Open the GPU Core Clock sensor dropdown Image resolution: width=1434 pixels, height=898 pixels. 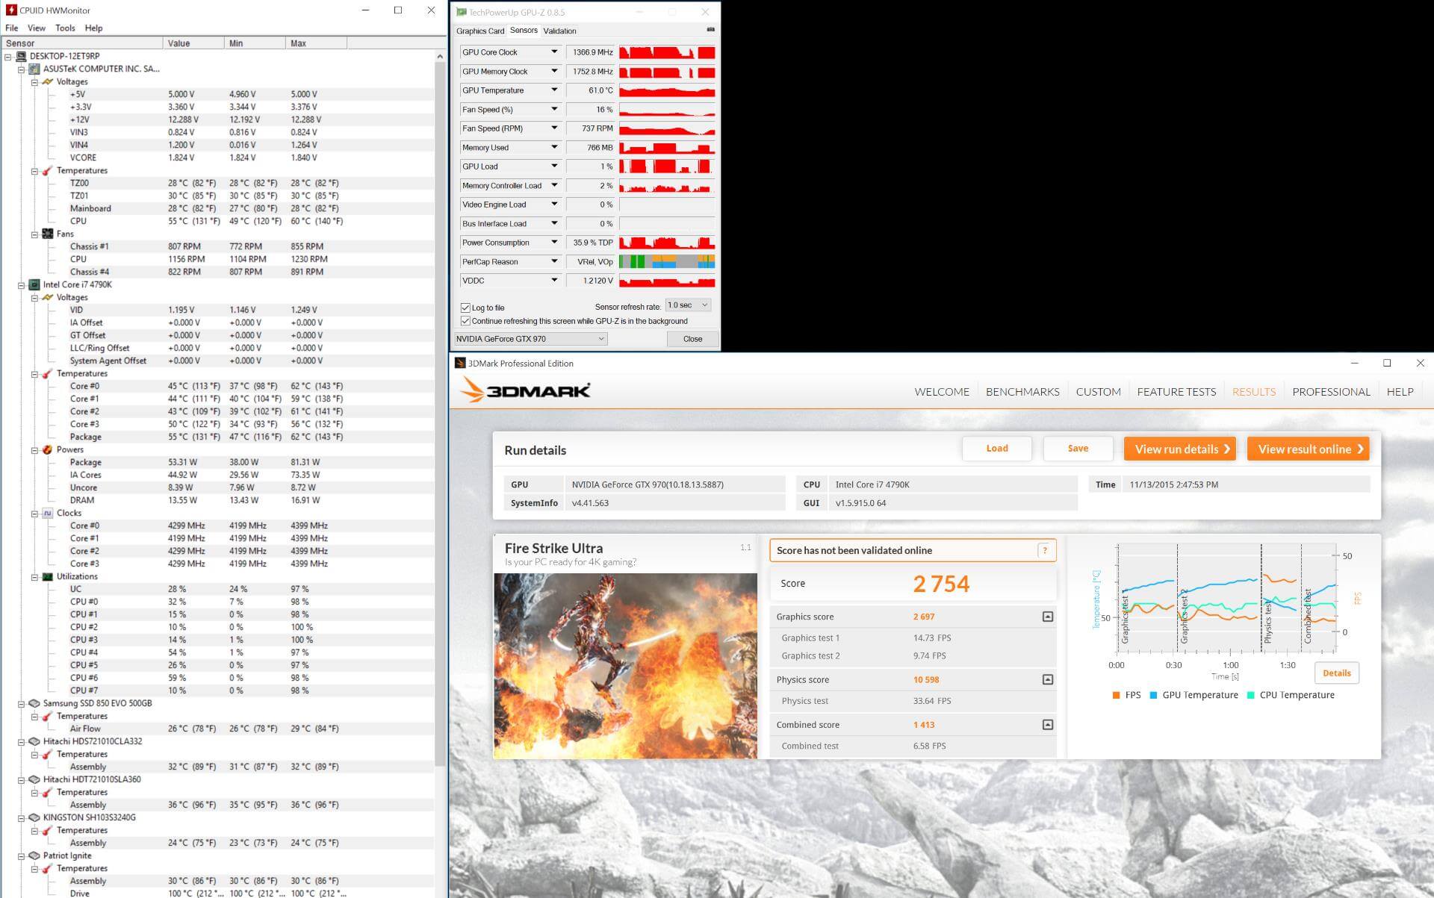[554, 52]
